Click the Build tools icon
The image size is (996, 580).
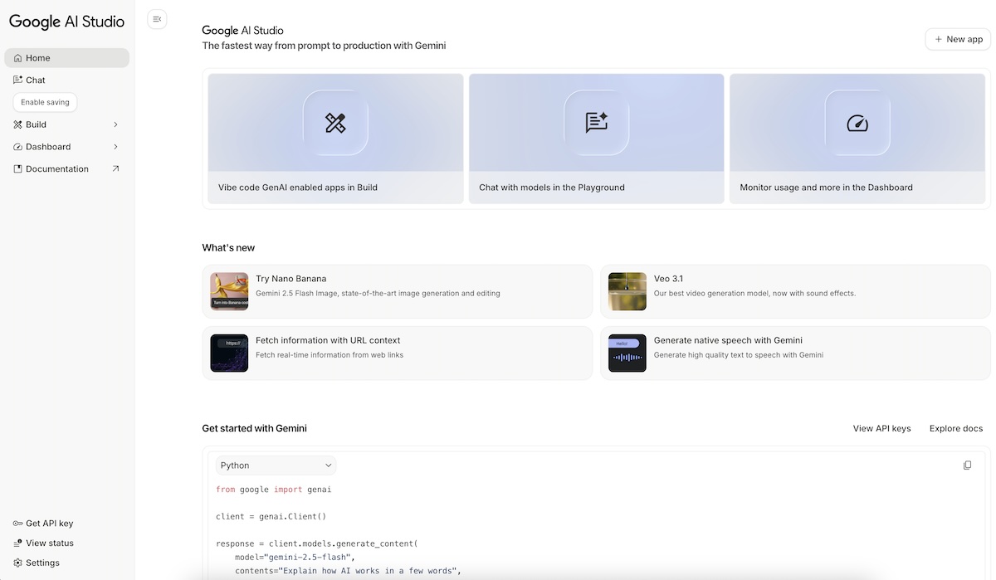[x=17, y=124]
